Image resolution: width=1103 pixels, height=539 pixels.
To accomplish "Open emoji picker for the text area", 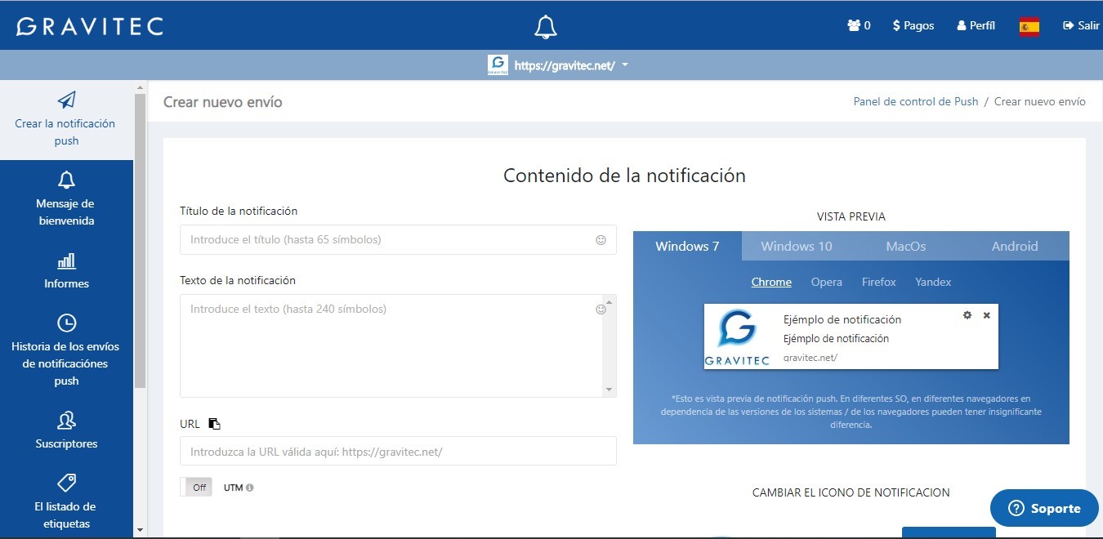I will pyautogui.click(x=601, y=310).
